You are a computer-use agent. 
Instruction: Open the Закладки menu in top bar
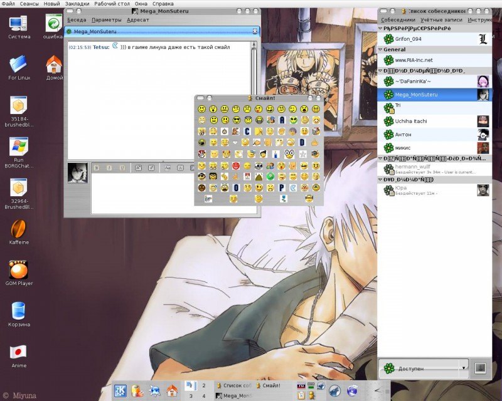coord(77,4)
